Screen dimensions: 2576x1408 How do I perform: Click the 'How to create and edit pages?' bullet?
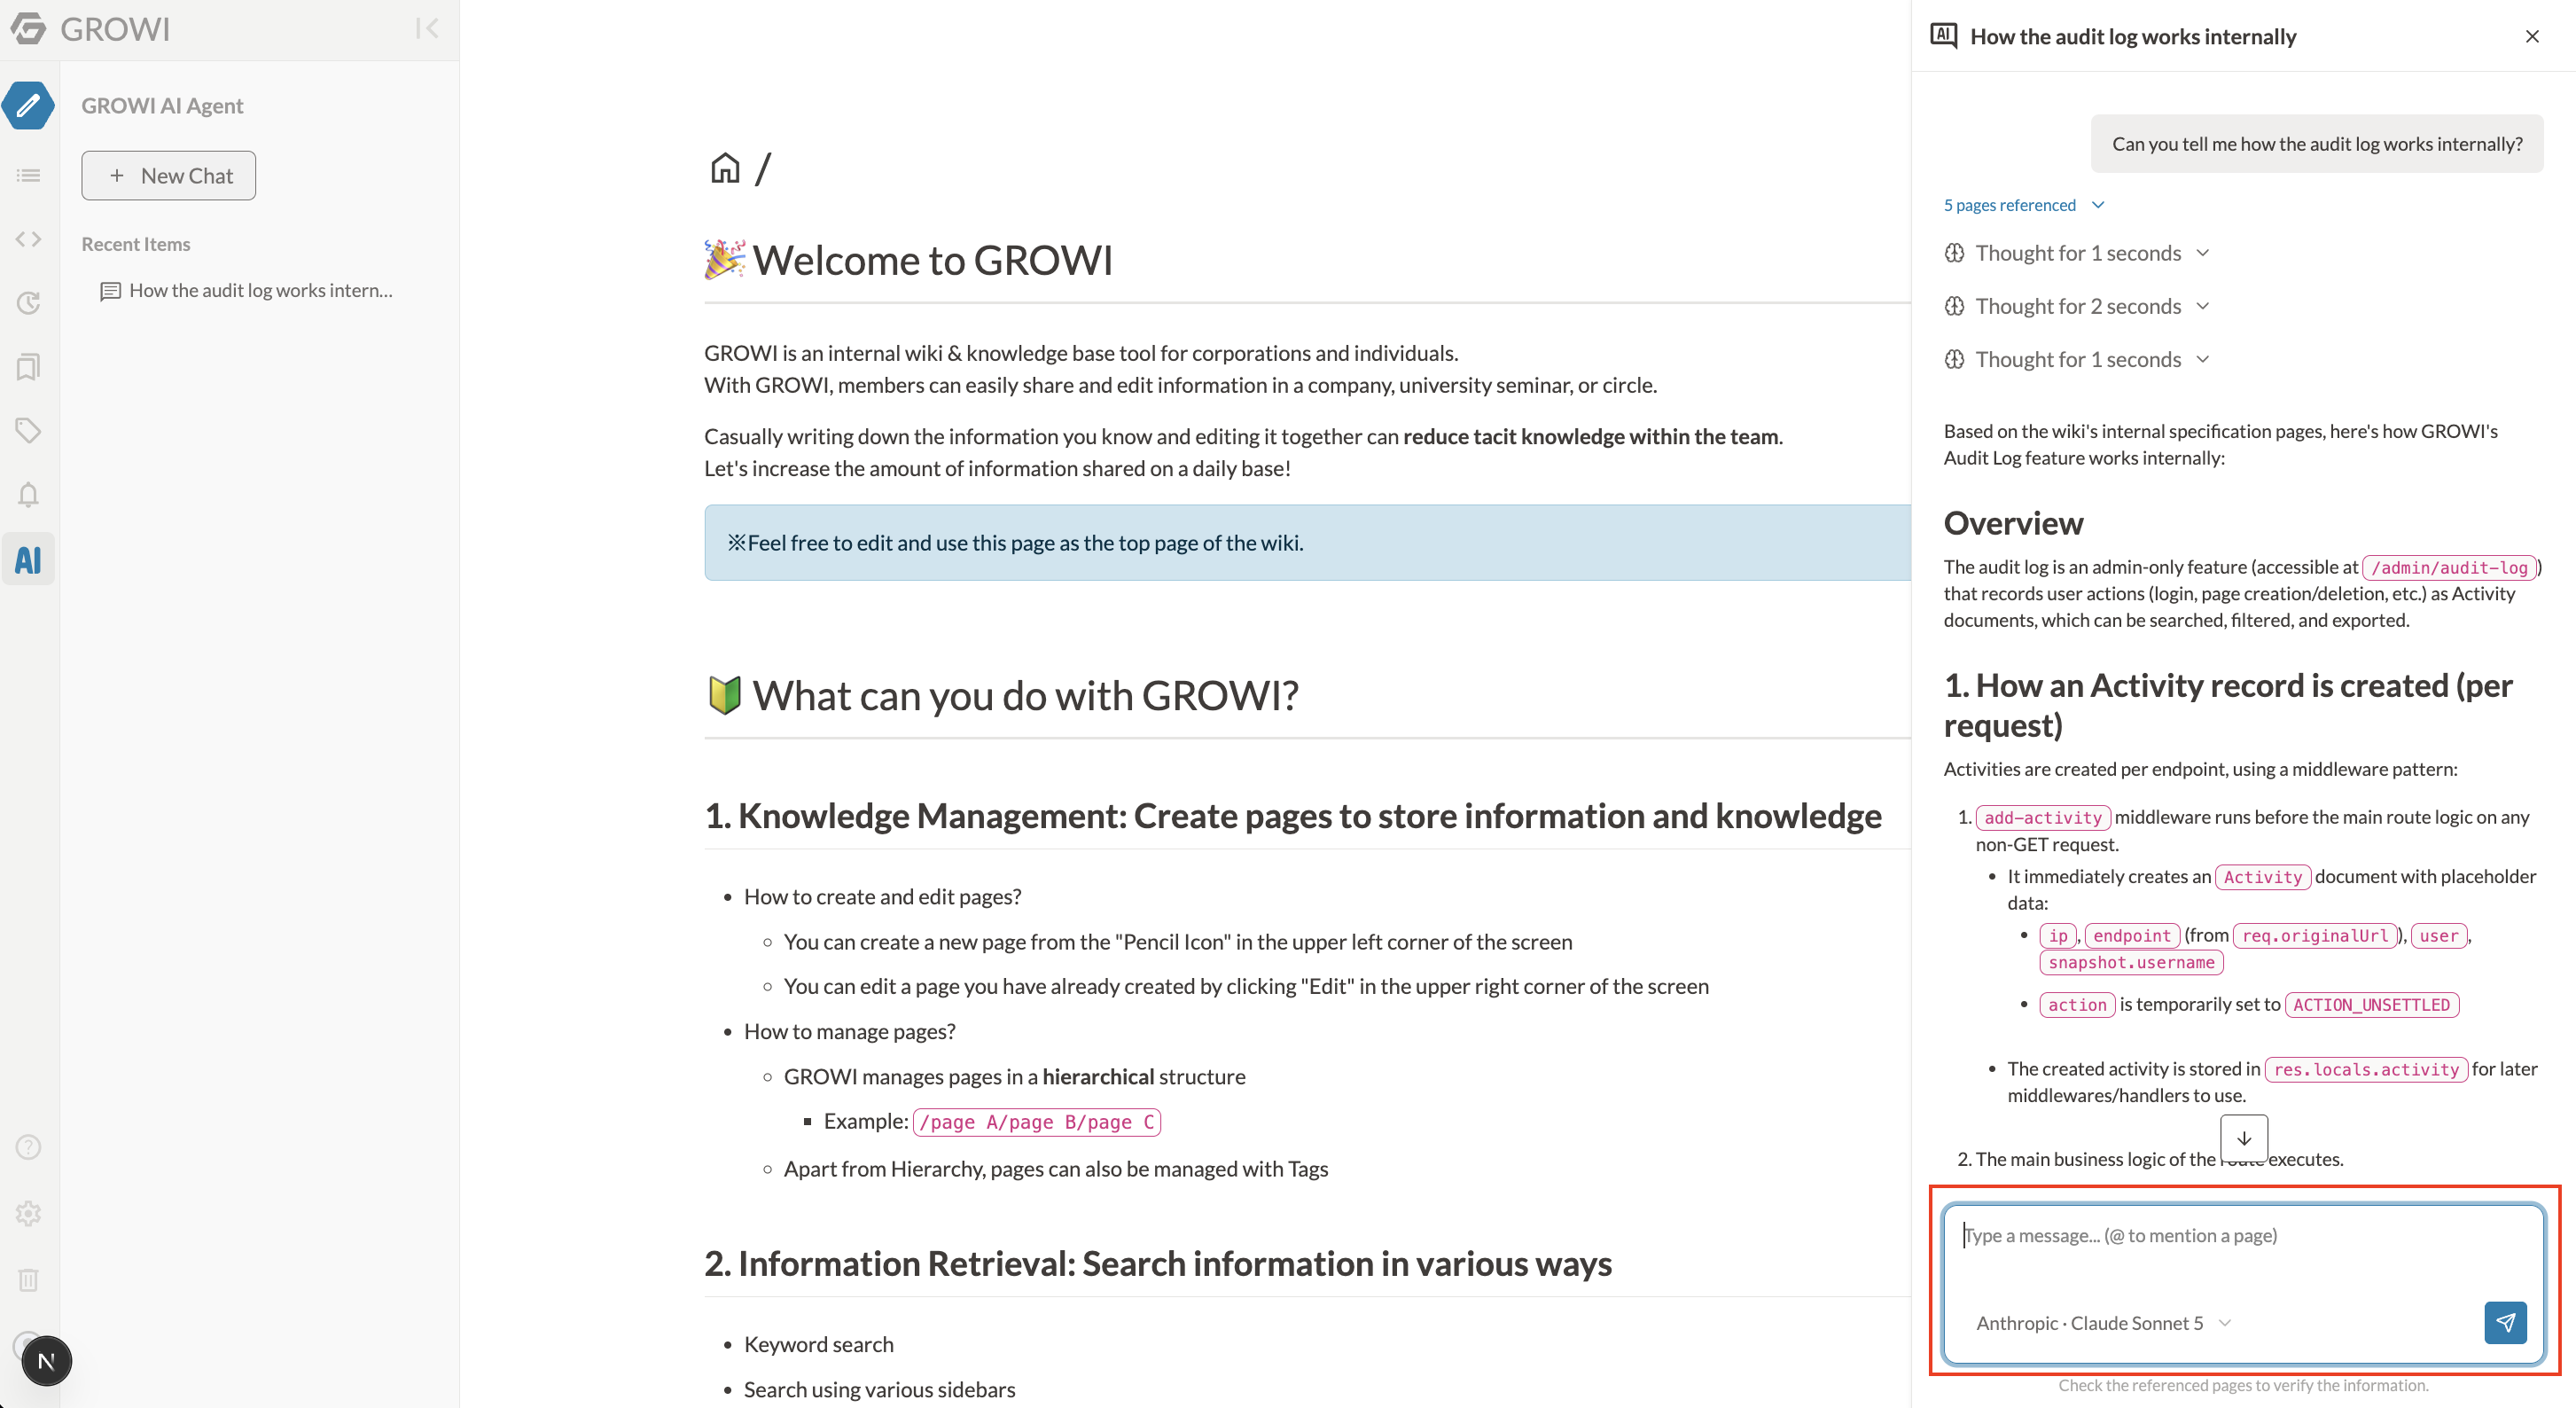coord(883,897)
